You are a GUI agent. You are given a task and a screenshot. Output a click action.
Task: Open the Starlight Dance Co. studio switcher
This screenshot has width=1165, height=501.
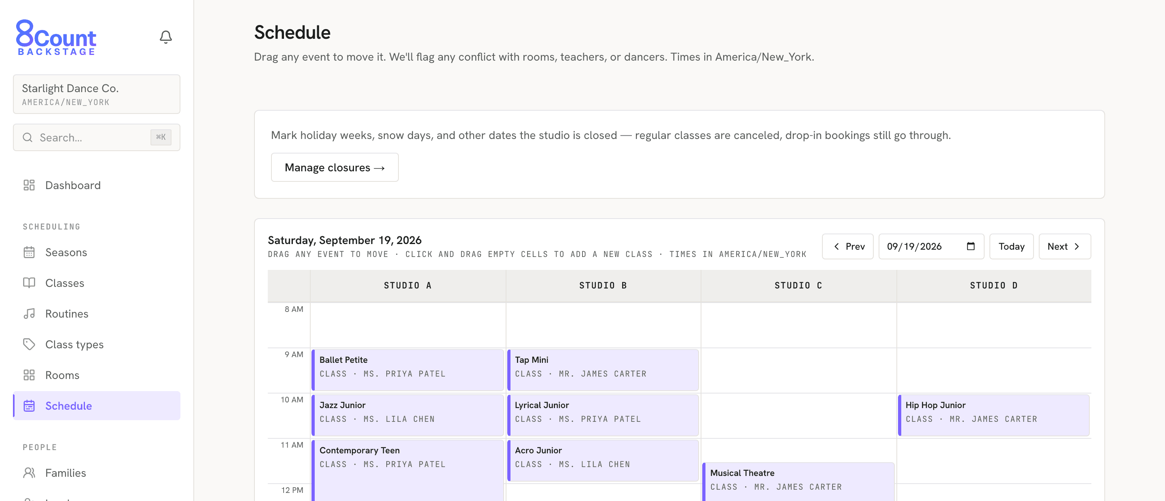point(97,94)
